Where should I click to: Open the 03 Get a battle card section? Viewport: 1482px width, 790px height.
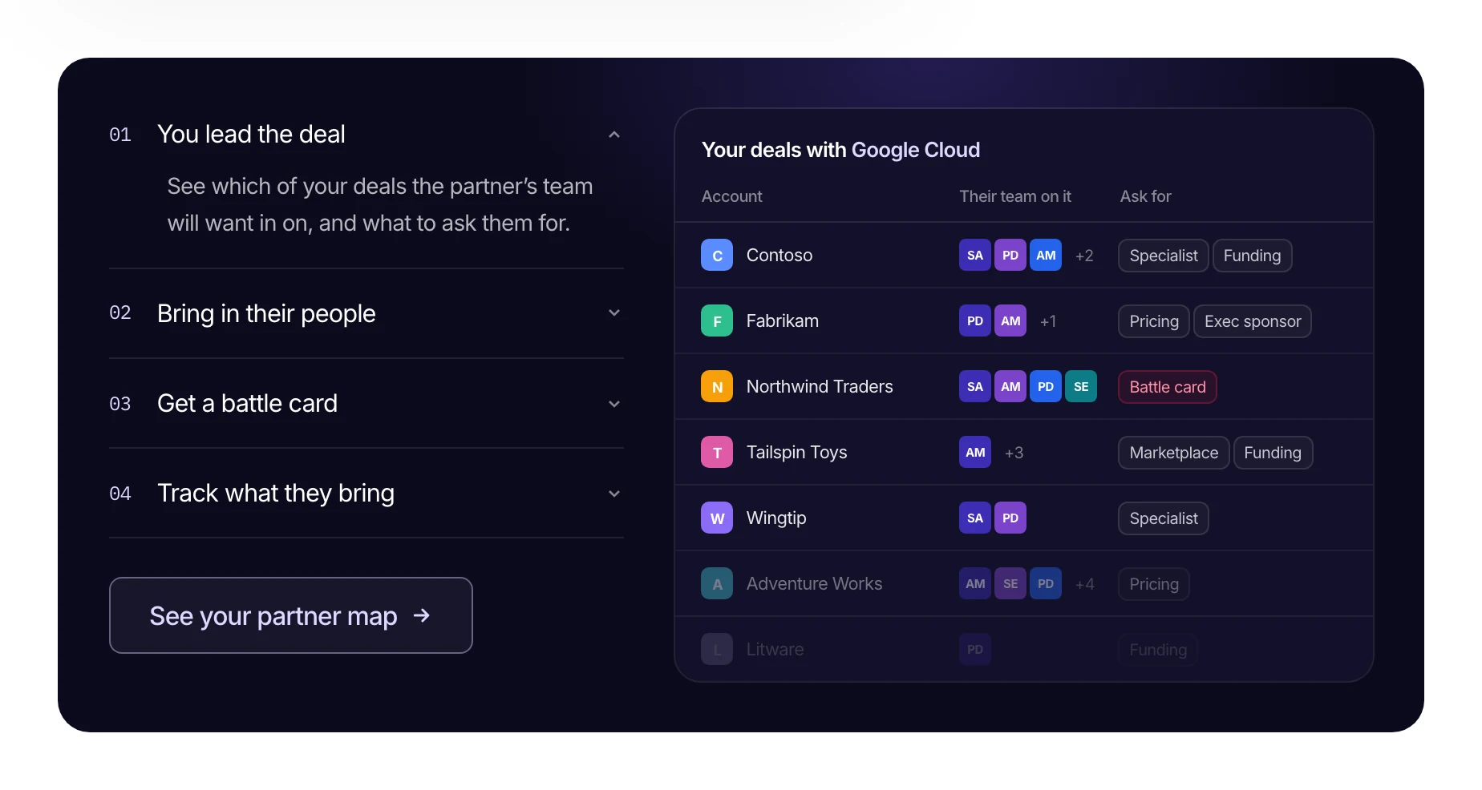point(366,404)
